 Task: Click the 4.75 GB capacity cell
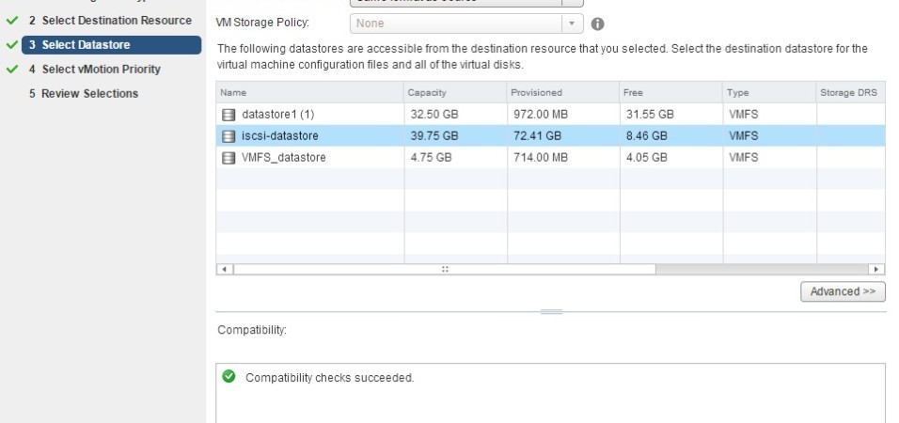431,158
